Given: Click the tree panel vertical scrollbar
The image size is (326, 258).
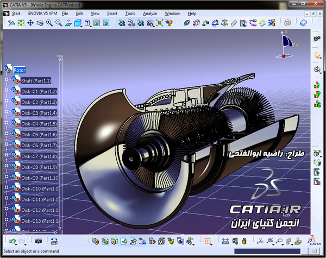Looking at the screenshot, I should click(x=60, y=143).
